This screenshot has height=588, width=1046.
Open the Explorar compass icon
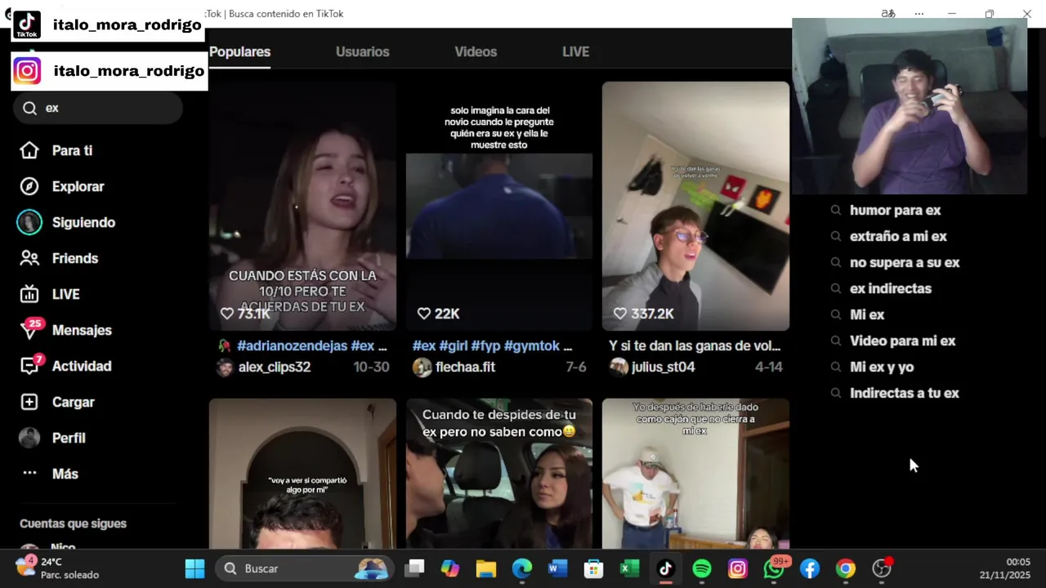pyautogui.click(x=29, y=186)
